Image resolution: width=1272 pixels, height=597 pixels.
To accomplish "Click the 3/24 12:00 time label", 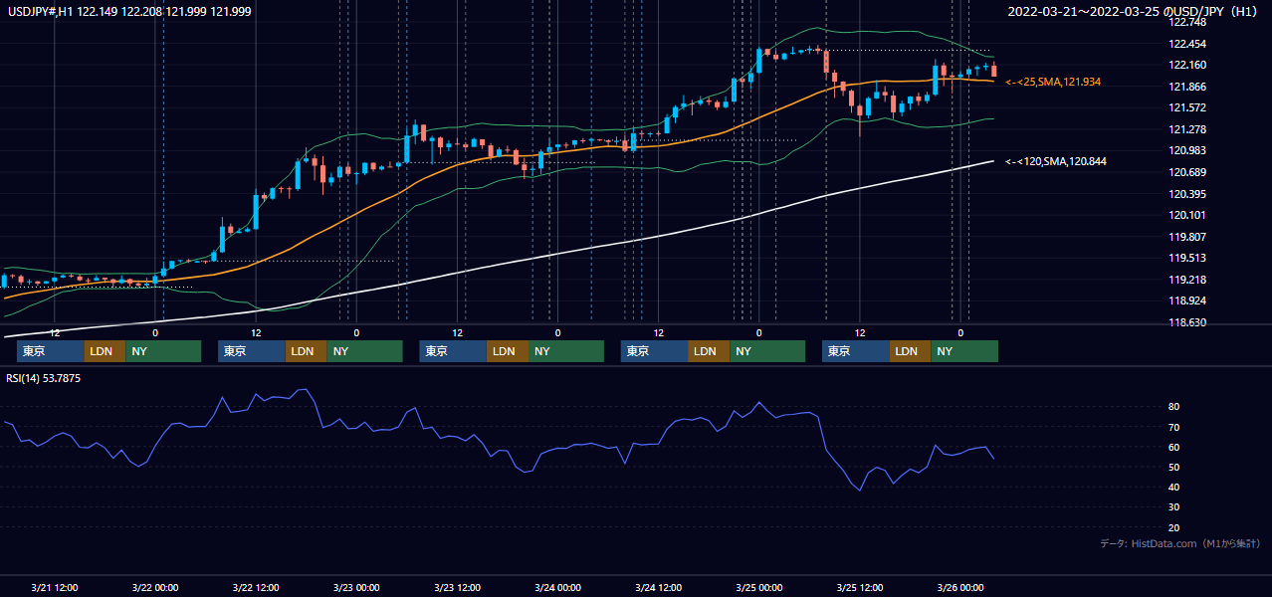I will tap(658, 587).
